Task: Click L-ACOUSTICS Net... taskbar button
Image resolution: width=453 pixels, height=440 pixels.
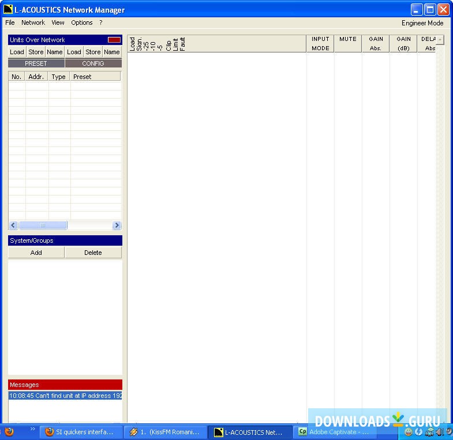Action: (249, 432)
